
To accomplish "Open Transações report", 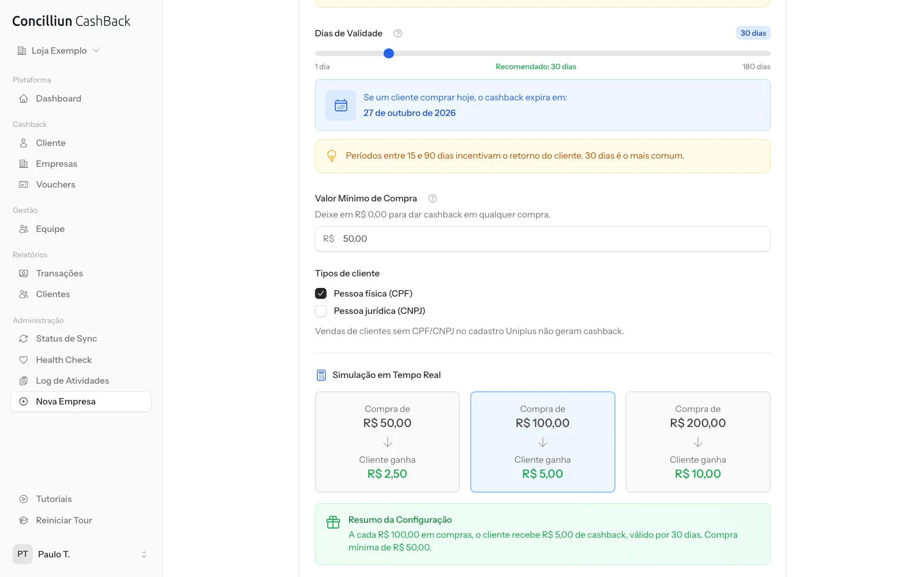I will pyautogui.click(x=81, y=273).
